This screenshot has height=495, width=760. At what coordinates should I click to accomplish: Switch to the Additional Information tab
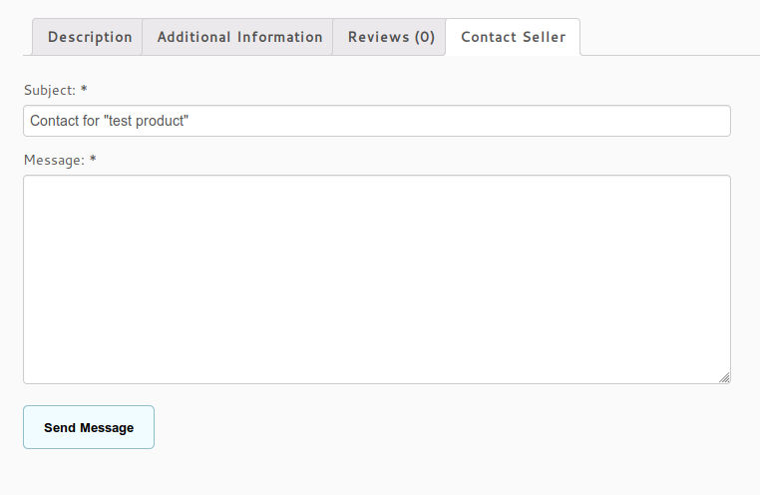click(x=239, y=37)
